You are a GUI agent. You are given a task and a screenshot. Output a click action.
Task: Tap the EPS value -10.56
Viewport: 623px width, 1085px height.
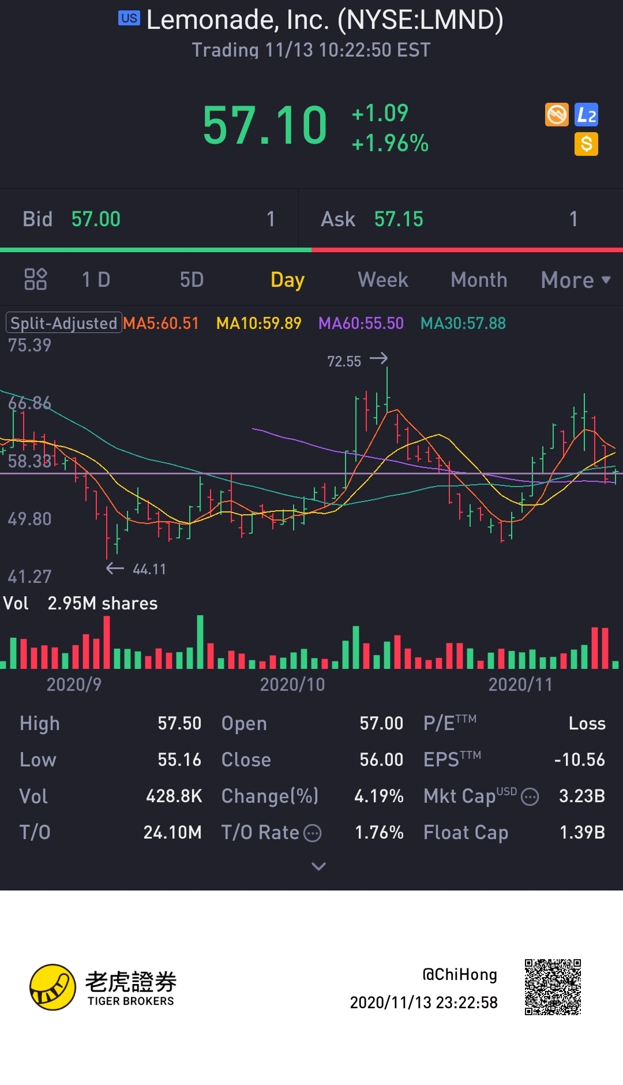pyautogui.click(x=580, y=760)
